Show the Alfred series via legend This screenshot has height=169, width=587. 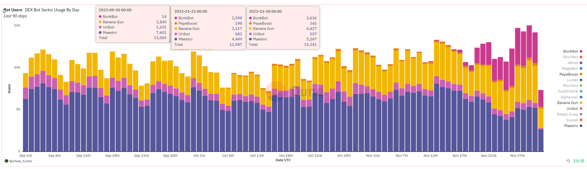coord(573,63)
